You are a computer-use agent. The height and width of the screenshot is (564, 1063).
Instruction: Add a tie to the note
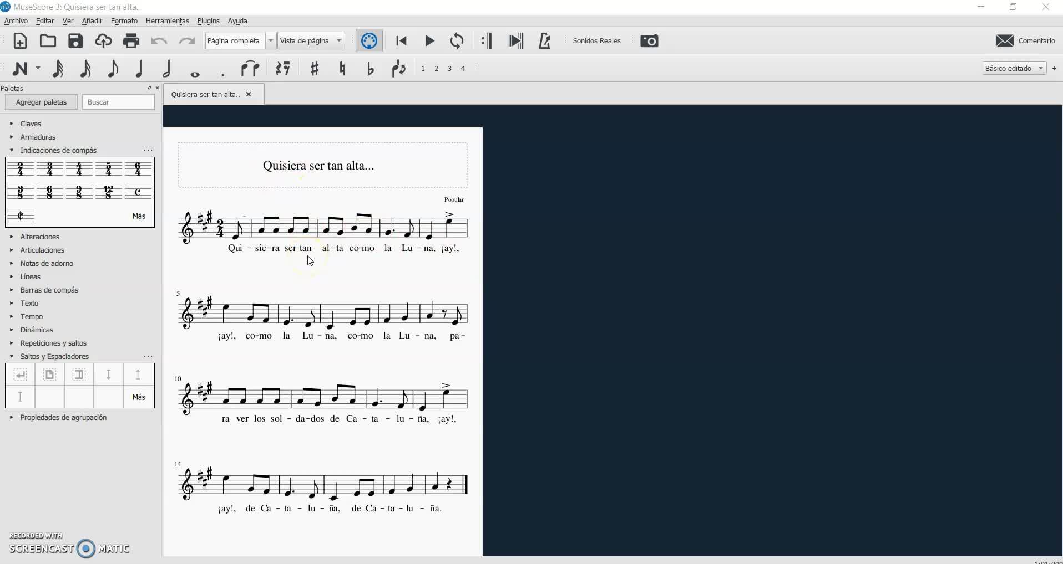pos(250,69)
